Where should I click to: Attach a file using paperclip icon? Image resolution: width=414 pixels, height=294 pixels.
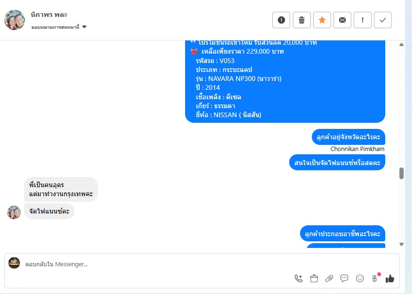coord(329,278)
